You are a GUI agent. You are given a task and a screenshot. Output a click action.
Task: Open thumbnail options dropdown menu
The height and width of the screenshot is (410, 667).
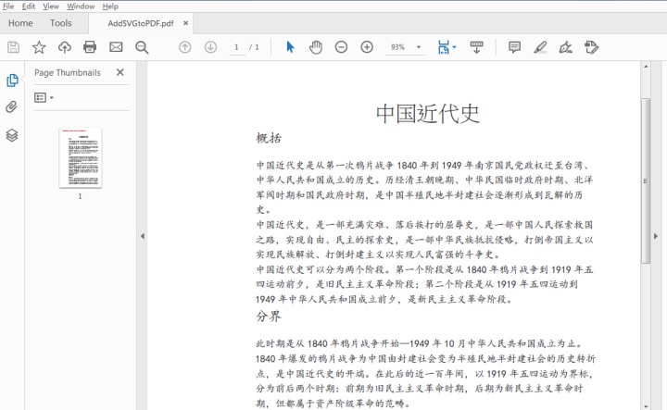(x=44, y=98)
